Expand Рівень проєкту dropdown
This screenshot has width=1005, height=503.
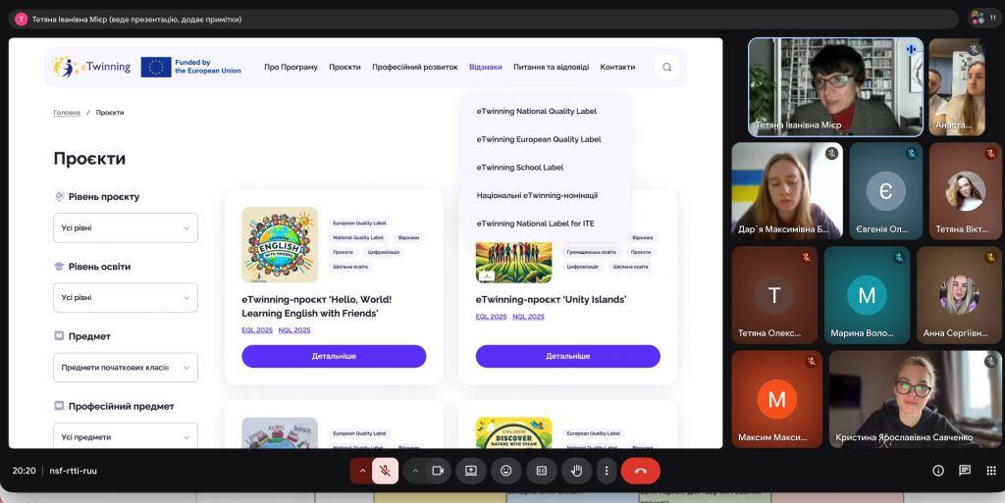(126, 227)
